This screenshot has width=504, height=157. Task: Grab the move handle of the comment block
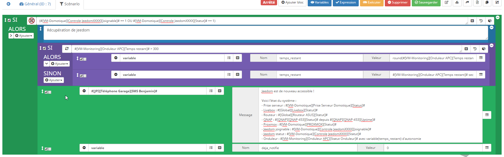point(41,29)
